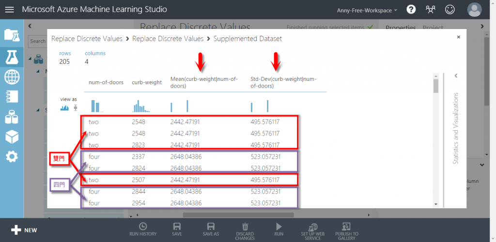Open the community people icon

tap(430, 10)
